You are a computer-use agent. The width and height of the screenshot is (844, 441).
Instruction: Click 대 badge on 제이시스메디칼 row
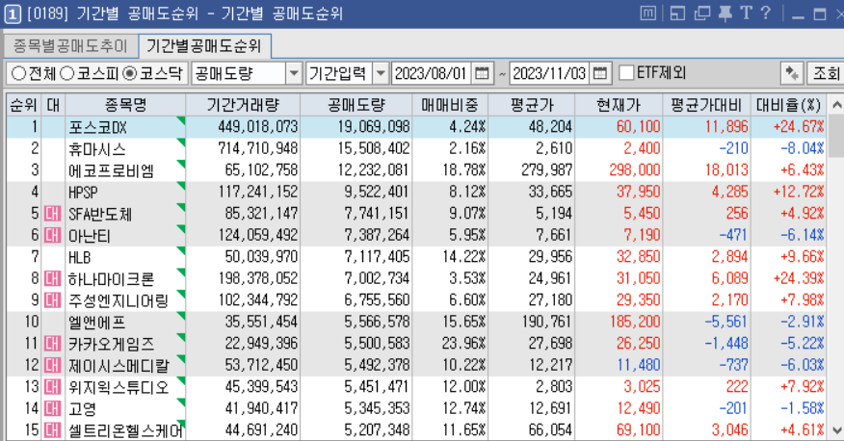tap(52, 365)
